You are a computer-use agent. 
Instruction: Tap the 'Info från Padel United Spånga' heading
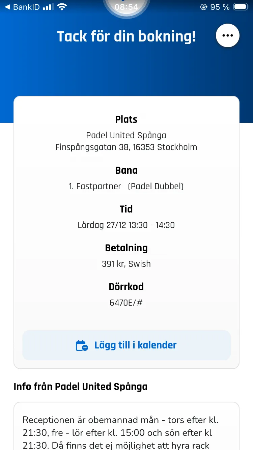[81, 387]
